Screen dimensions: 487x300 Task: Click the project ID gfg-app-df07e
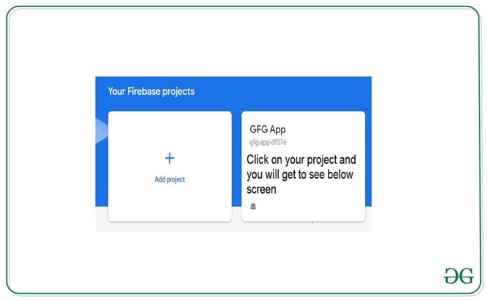click(268, 142)
